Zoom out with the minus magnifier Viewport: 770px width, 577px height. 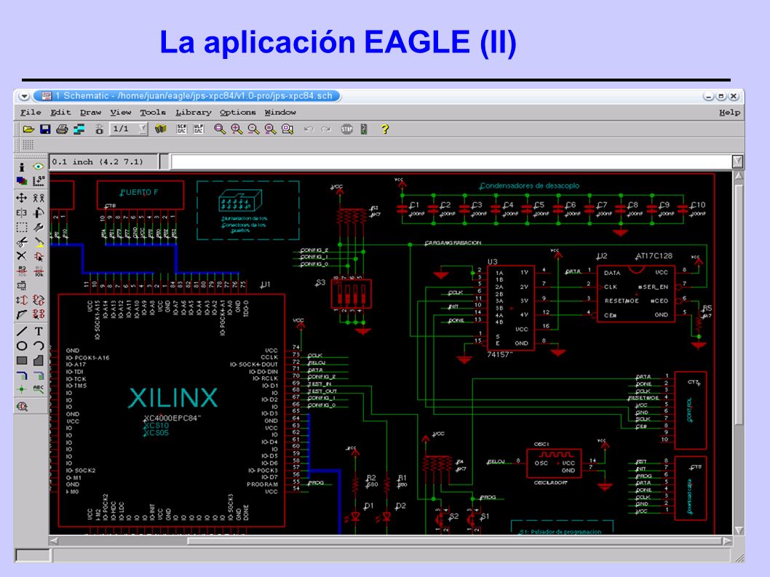tap(253, 129)
